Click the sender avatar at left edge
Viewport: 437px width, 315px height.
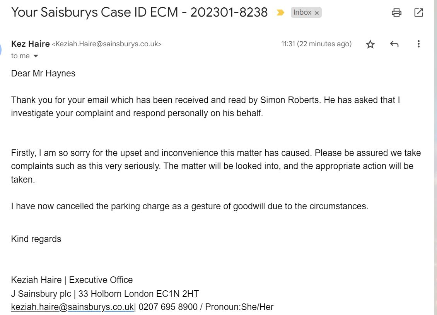pyautogui.click(x=1, y=49)
